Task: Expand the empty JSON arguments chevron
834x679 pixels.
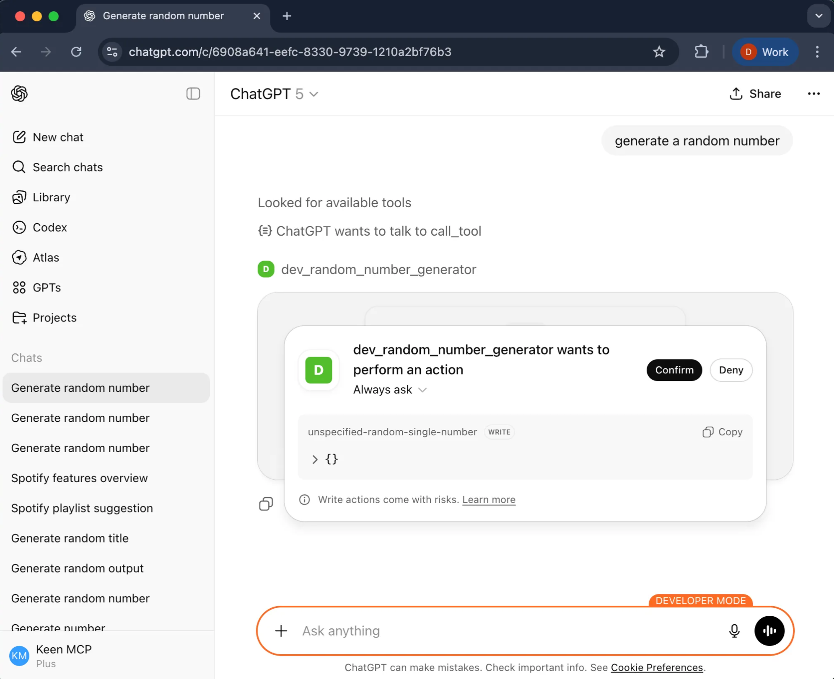Action: click(x=315, y=459)
